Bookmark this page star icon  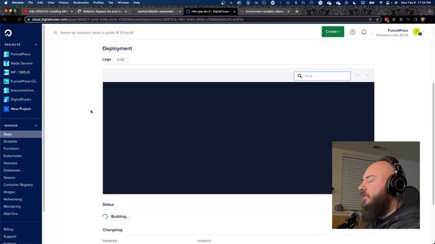tap(377, 20)
